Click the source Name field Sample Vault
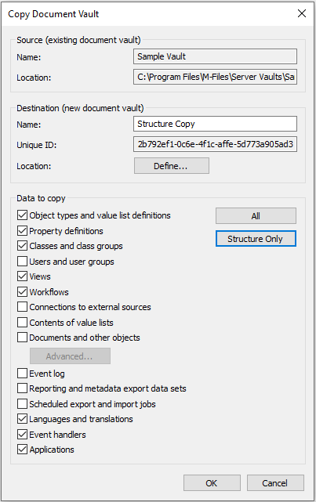Image resolution: width=316 pixels, height=502 pixels. (215, 56)
